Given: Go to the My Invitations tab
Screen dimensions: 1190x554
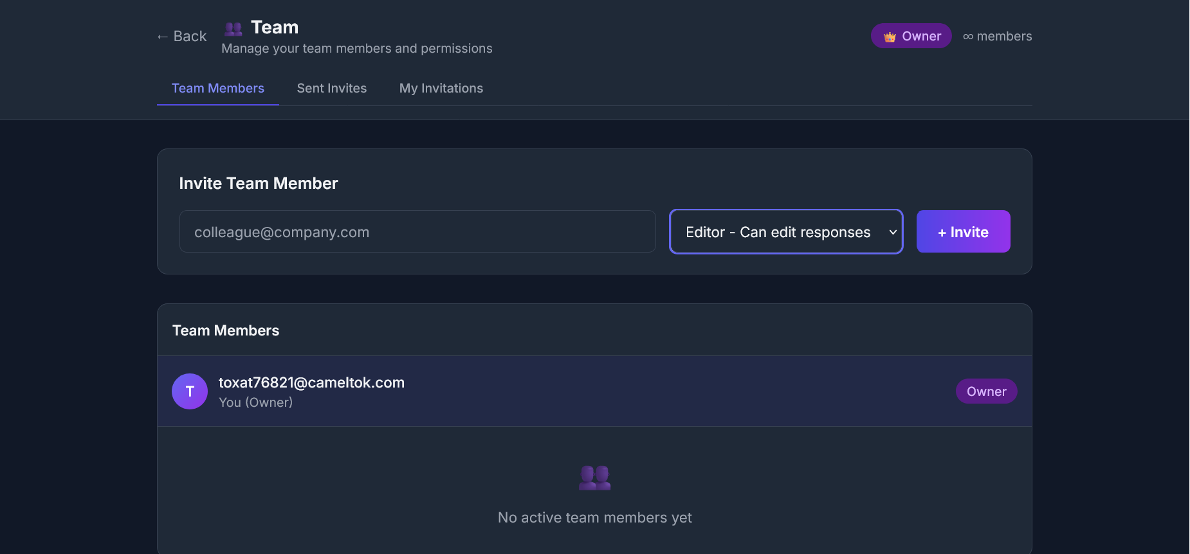Looking at the screenshot, I should pos(441,89).
